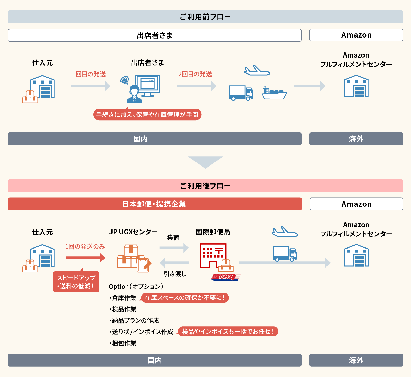
Task: Click the 倉庫作業 option item
Action: (x=123, y=298)
